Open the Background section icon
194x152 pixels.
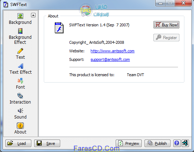[20, 16]
